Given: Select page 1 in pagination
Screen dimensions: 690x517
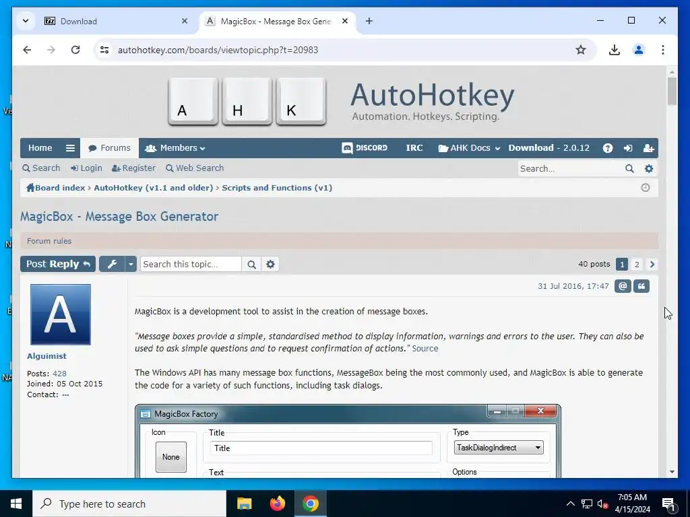Looking at the screenshot, I should 621,264.
